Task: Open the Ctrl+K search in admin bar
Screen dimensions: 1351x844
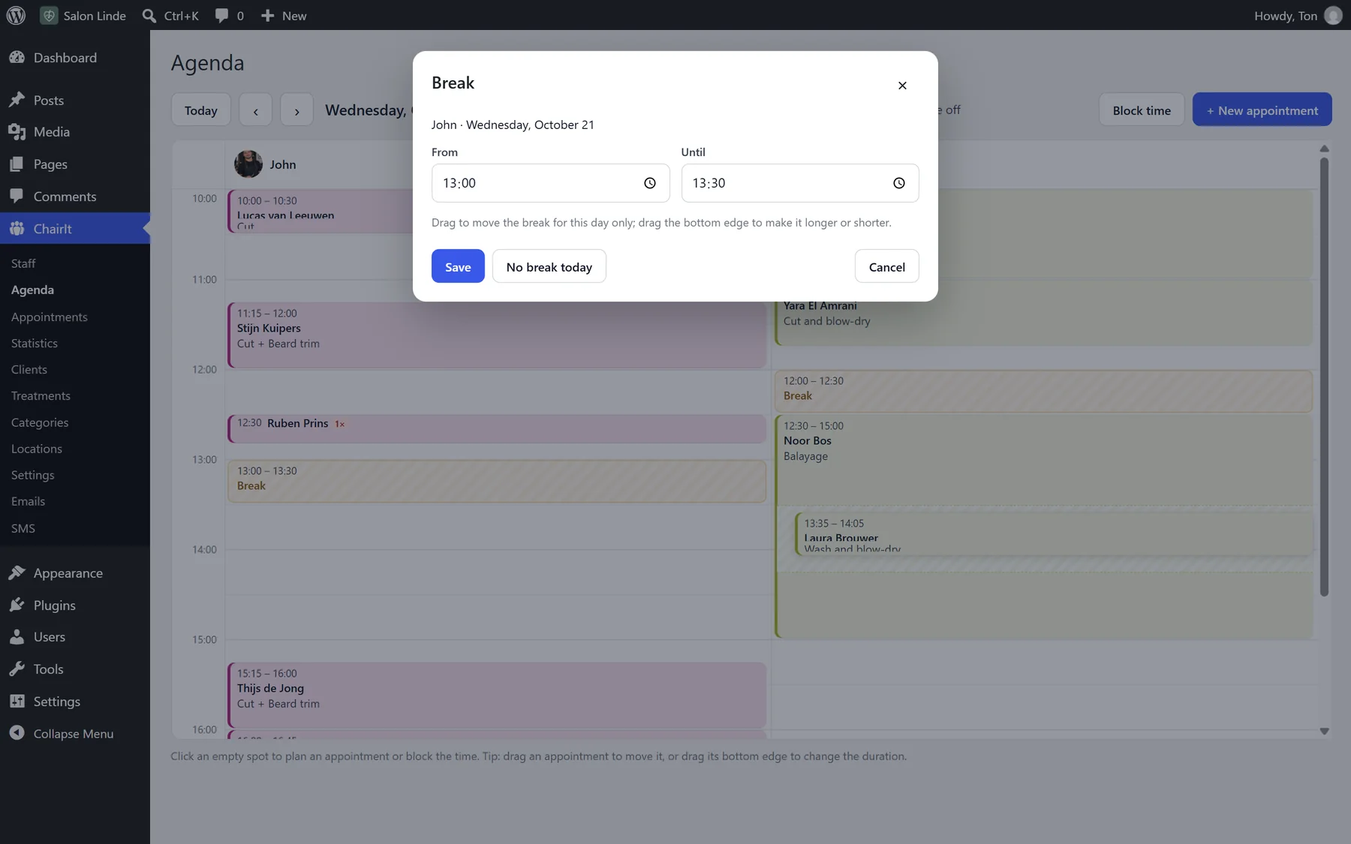Action: pos(170,15)
